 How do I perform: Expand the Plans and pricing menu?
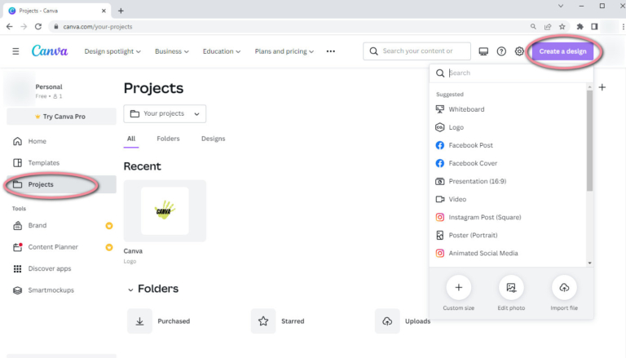click(284, 51)
